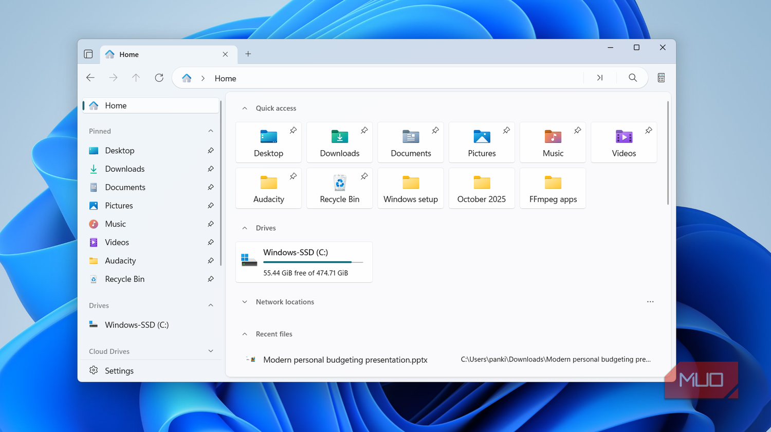Viewport: 771px width, 432px height.
Task: Refresh the current Home view
Action: 159,78
